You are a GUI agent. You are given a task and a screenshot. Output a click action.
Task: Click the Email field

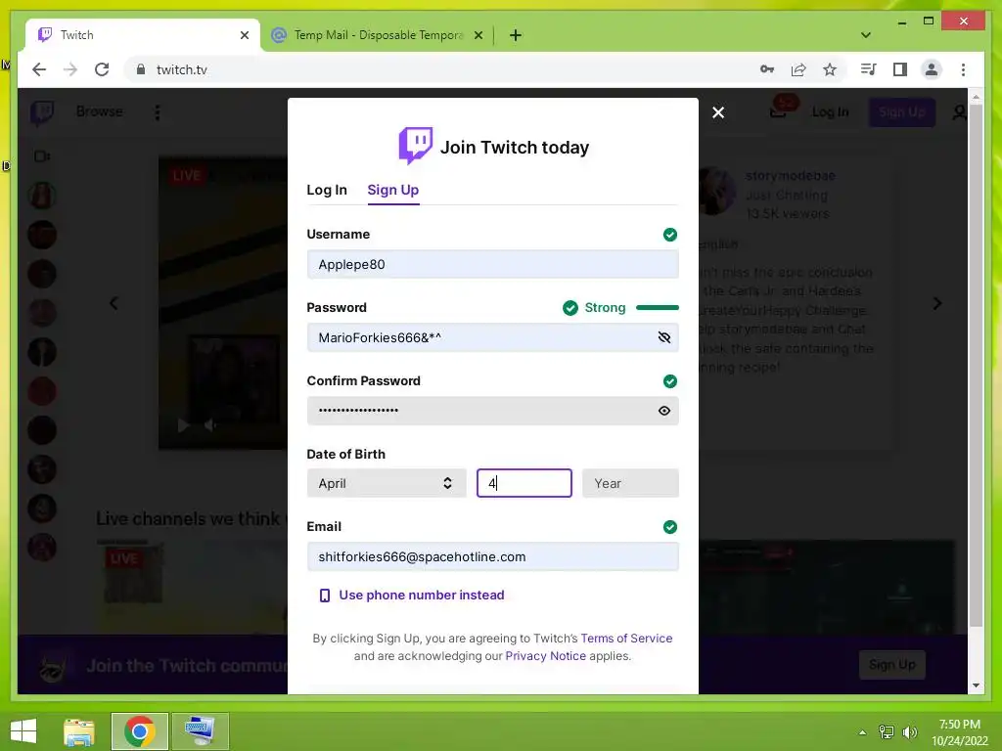pyautogui.click(x=492, y=556)
